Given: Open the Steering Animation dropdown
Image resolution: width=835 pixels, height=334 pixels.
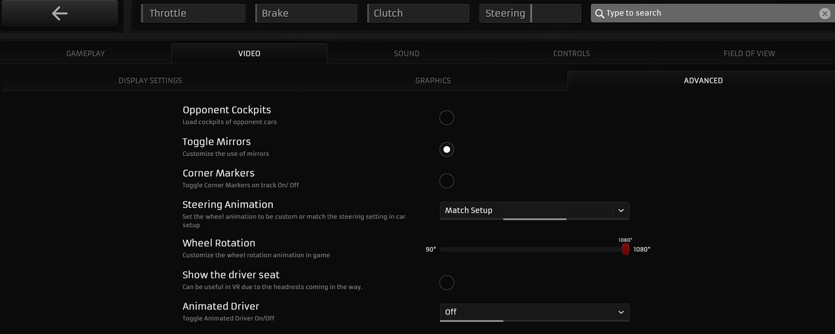Looking at the screenshot, I should pyautogui.click(x=535, y=210).
